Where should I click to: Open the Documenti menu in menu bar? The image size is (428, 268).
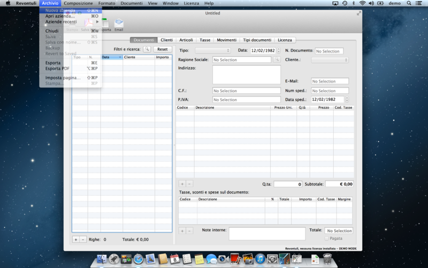click(132, 3)
